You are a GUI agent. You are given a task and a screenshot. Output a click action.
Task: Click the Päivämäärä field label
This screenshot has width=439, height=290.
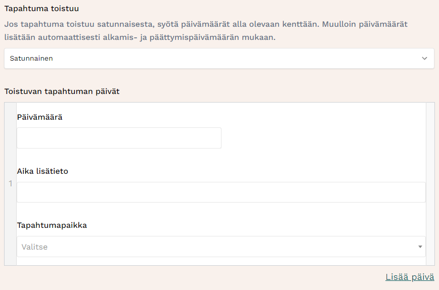pos(39,117)
